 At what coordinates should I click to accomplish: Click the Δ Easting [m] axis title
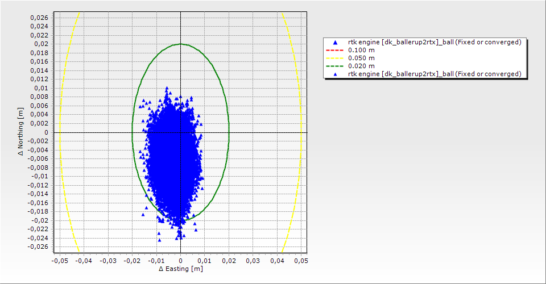point(181,269)
